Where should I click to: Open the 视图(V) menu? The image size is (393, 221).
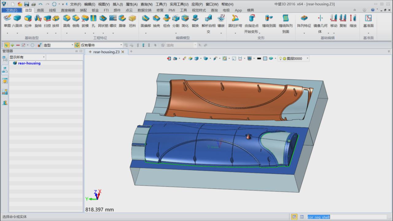pyautogui.click(x=104, y=4)
